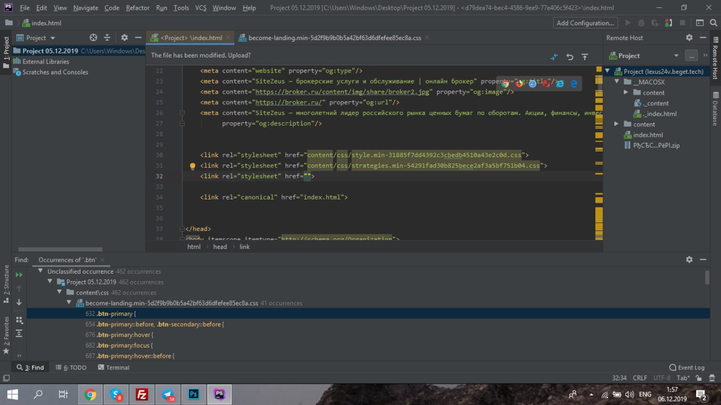Image resolution: width=721 pixels, height=405 pixels.
Task: Click the Search Everywhere magnifier icon
Action: coord(714,23)
